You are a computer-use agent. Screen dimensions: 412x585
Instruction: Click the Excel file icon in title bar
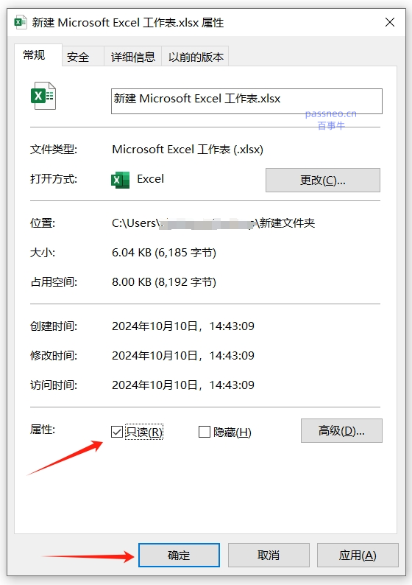pos(21,22)
